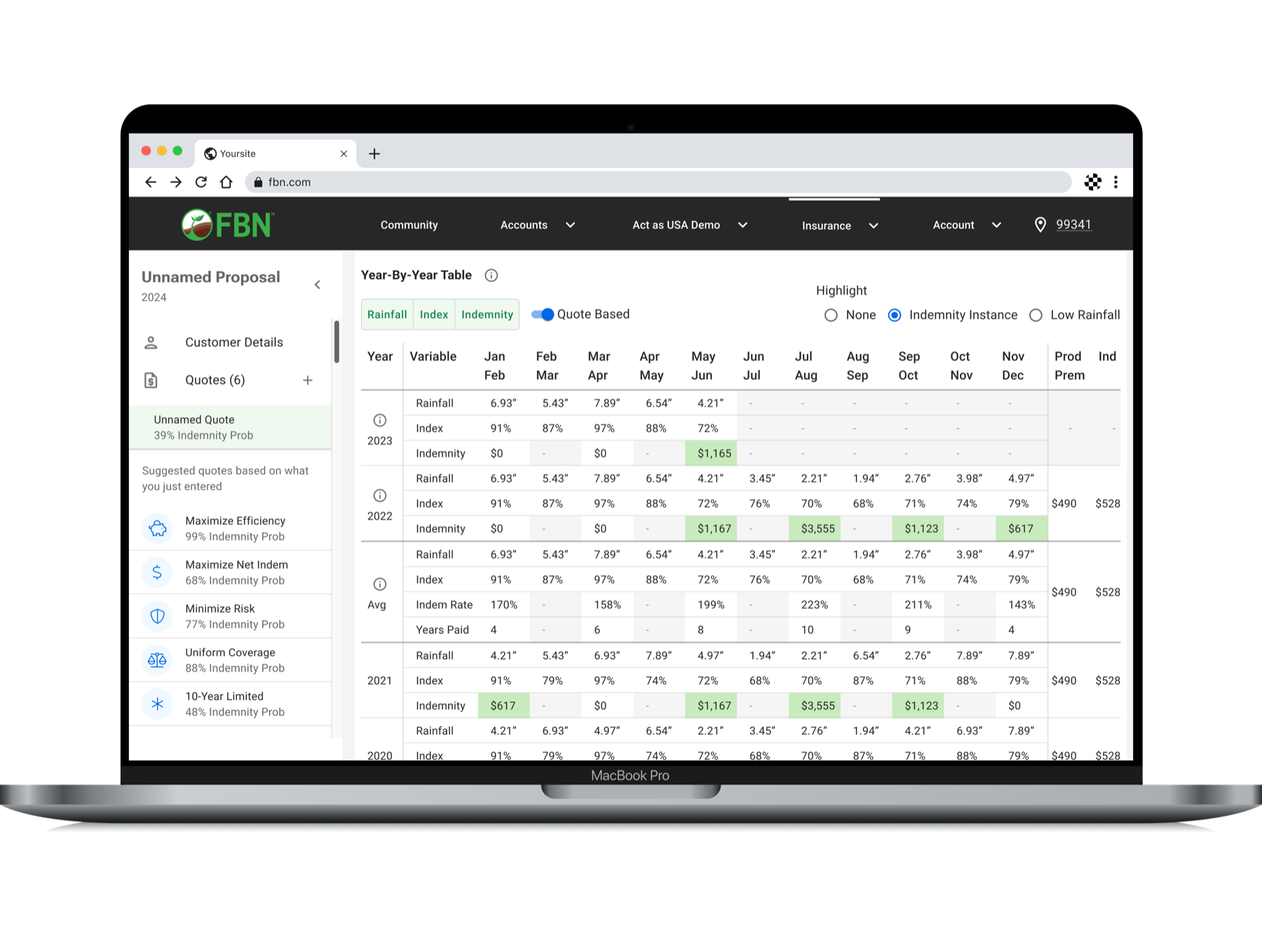
Task: Choose the Uniform Coverage suggestion
Action: (x=231, y=660)
